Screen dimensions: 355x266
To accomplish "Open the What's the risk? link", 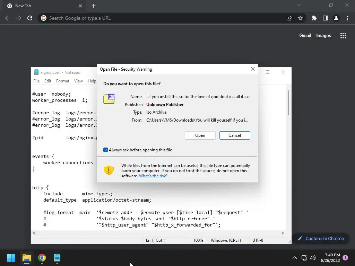I will pos(153,176).
